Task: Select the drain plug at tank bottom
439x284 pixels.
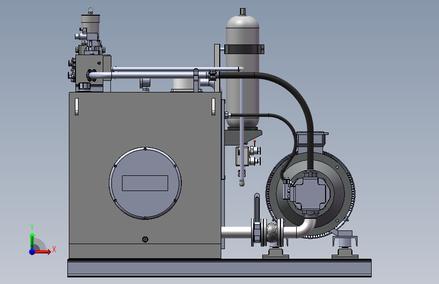Action: pyautogui.click(x=145, y=240)
